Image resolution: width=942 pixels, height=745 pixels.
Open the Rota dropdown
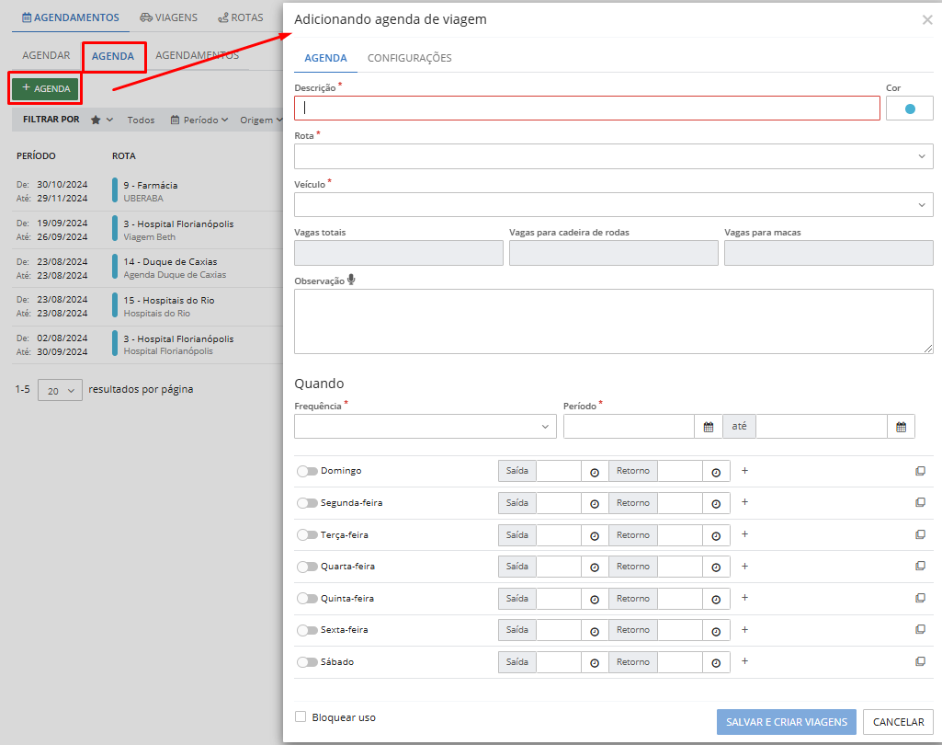(613, 156)
